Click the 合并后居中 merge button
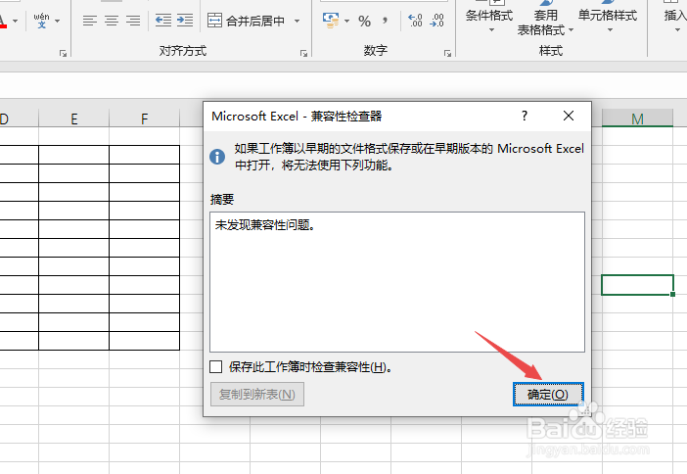Image resolution: width=687 pixels, height=474 pixels. click(247, 21)
